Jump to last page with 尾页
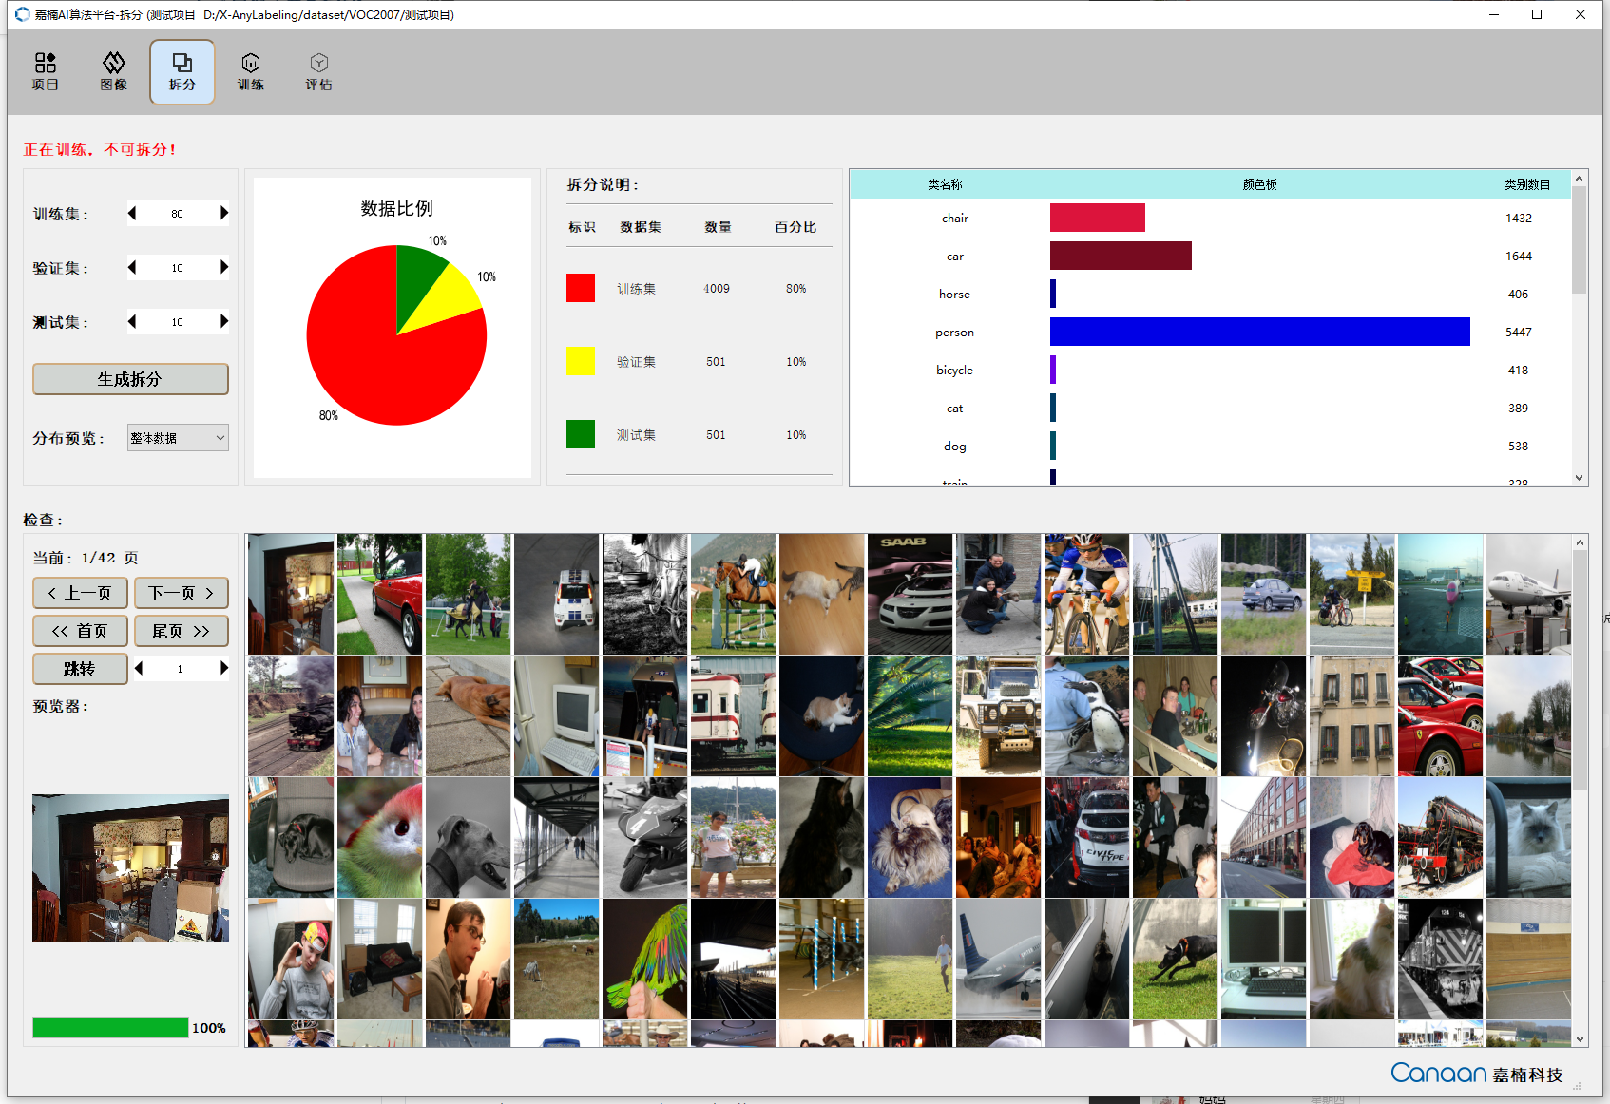The image size is (1610, 1104). [181, 631]
